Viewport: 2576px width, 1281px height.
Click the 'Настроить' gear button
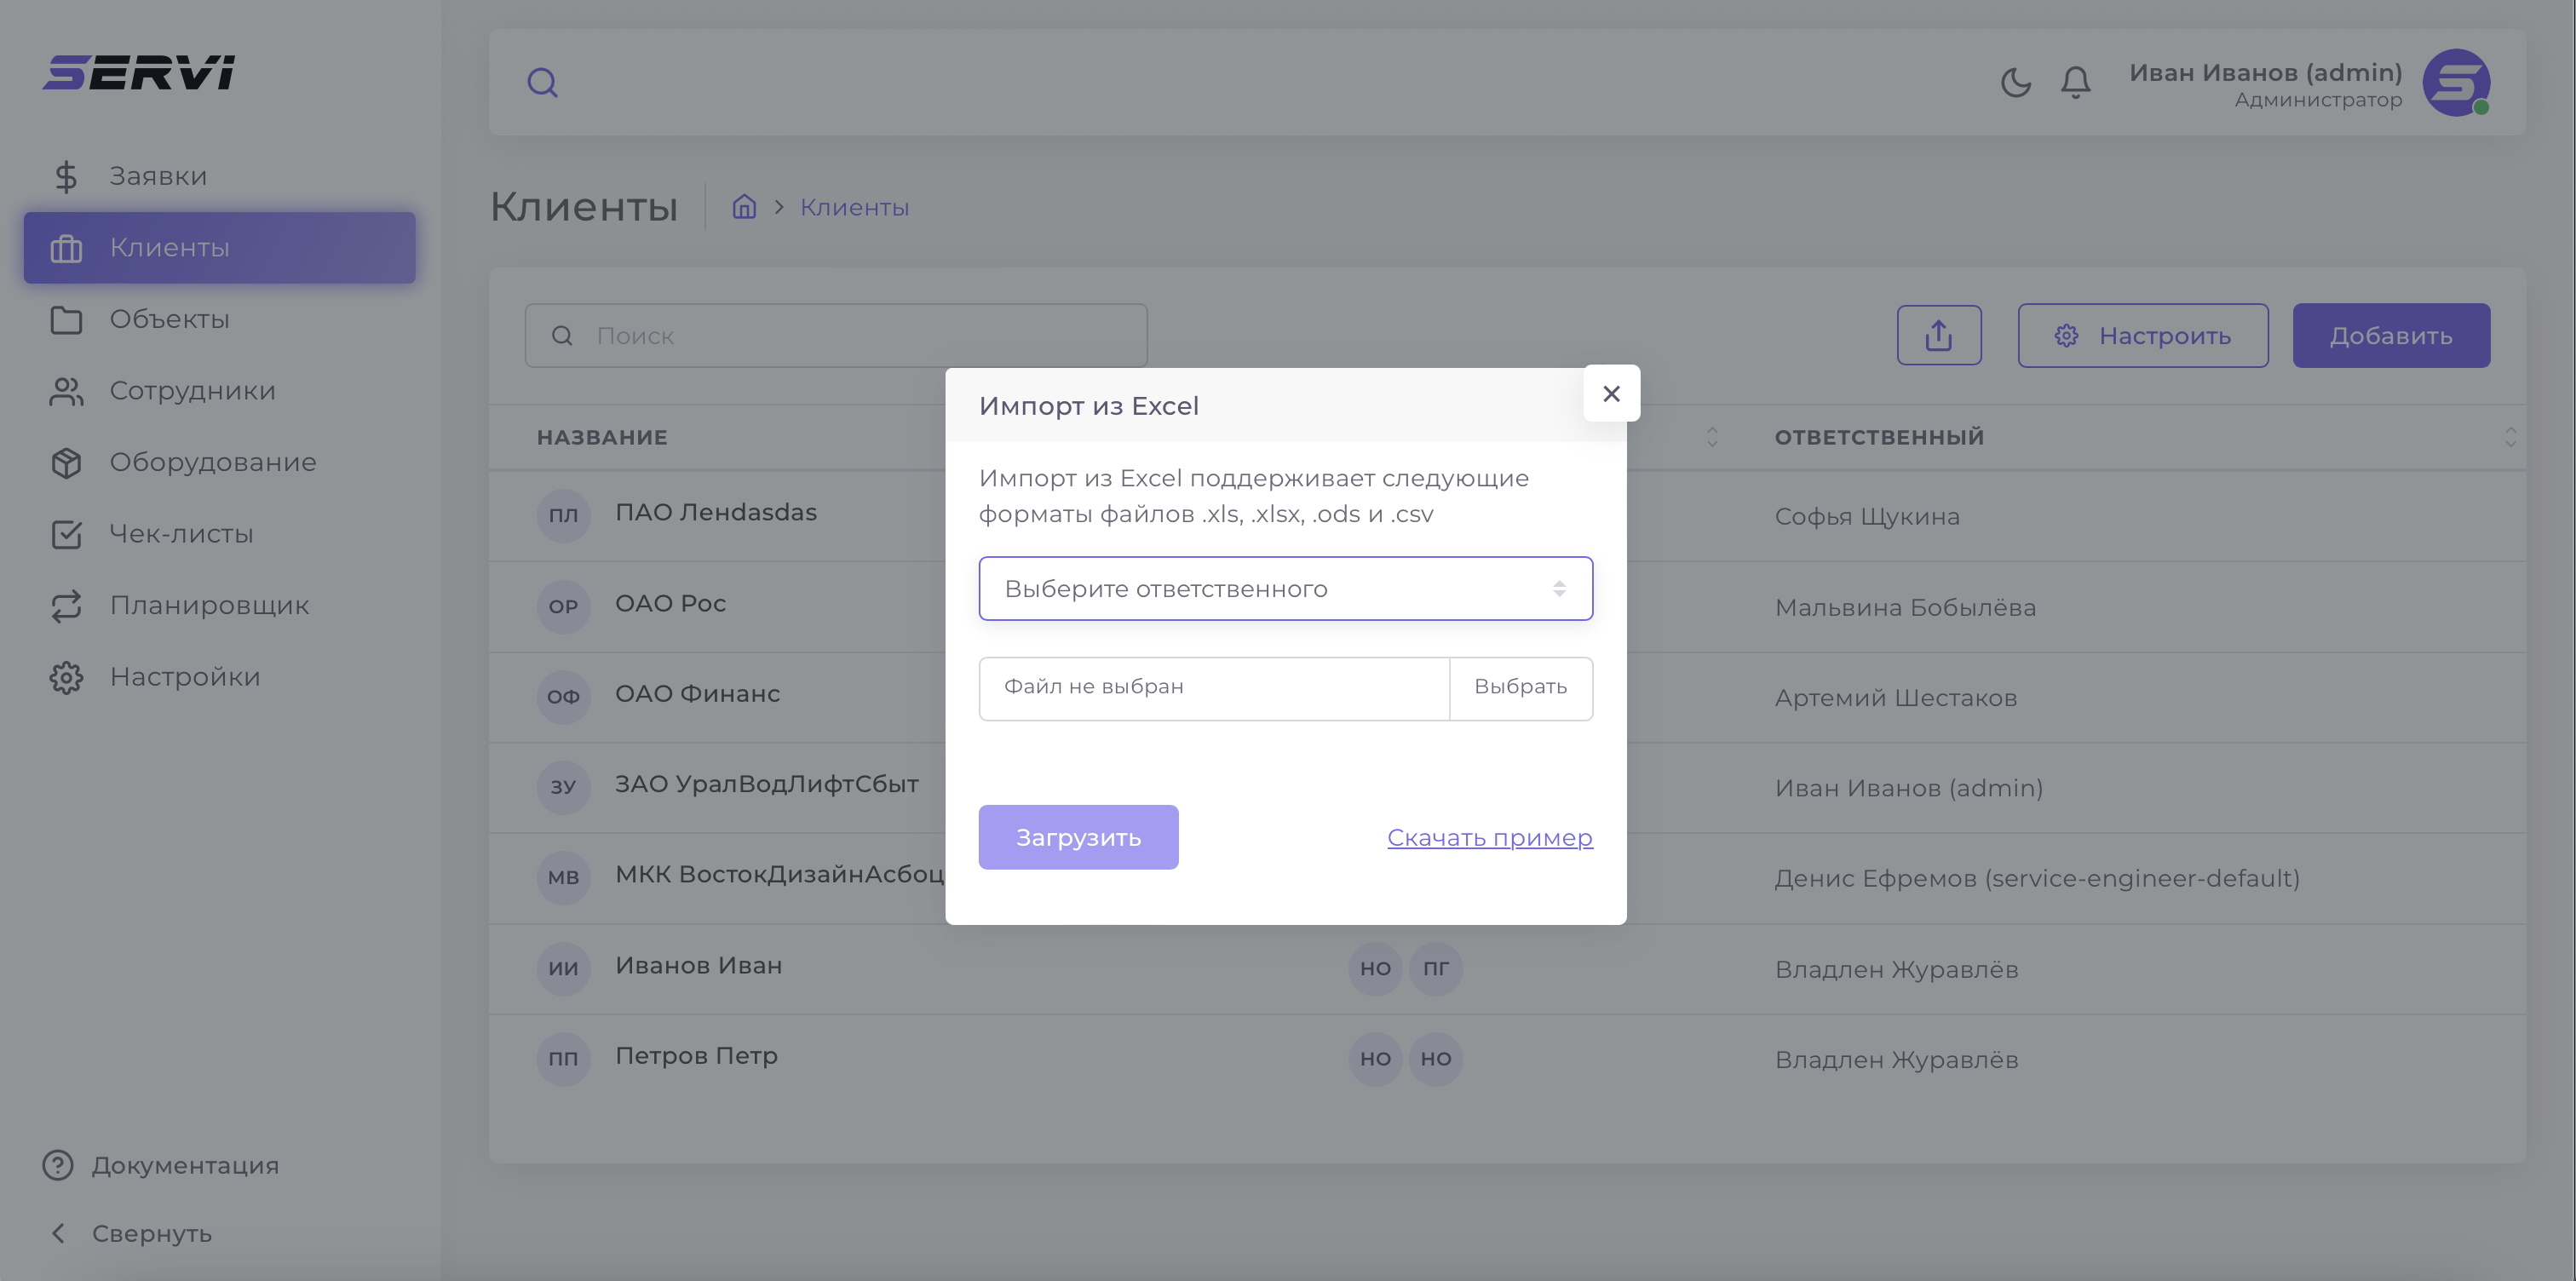2142,336
